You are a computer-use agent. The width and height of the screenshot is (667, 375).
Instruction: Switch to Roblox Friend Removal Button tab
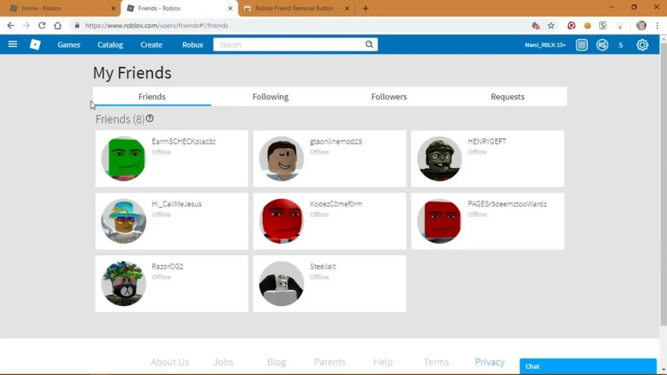coord(297,8)
